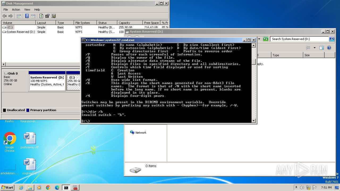This screenshot has width=340, height=191.
Task: Sort by the Capacity column header
Action: coord(130,23)
